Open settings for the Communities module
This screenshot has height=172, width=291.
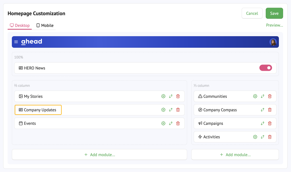[255, 96]
